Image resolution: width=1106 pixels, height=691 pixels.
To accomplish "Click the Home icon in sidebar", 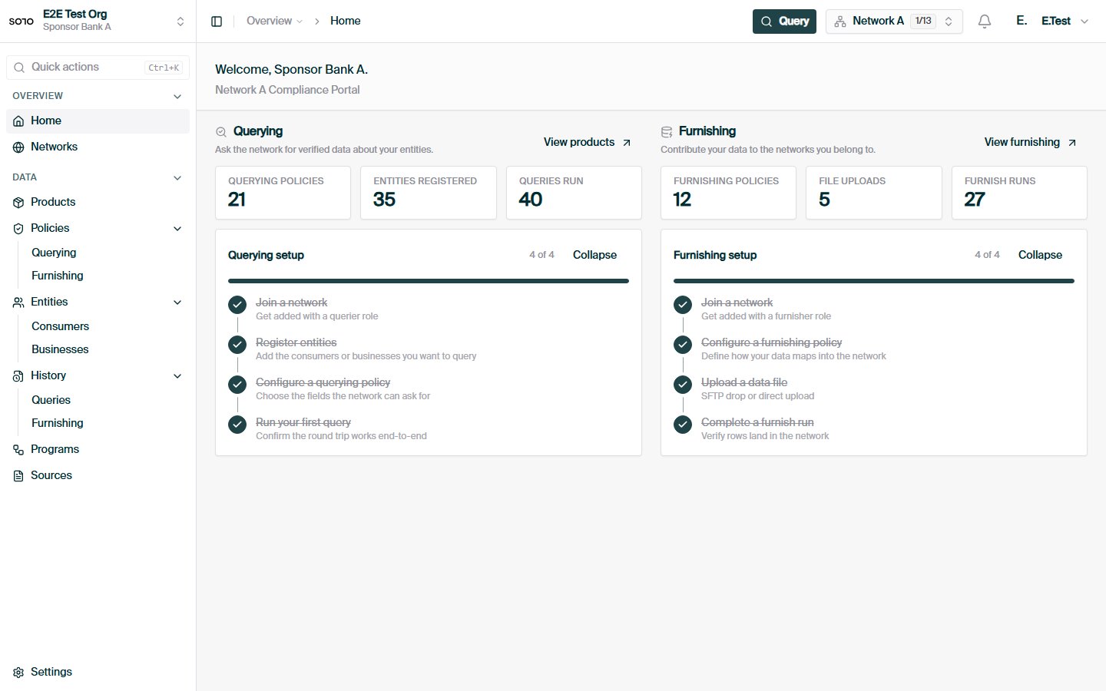I will 18,121.
